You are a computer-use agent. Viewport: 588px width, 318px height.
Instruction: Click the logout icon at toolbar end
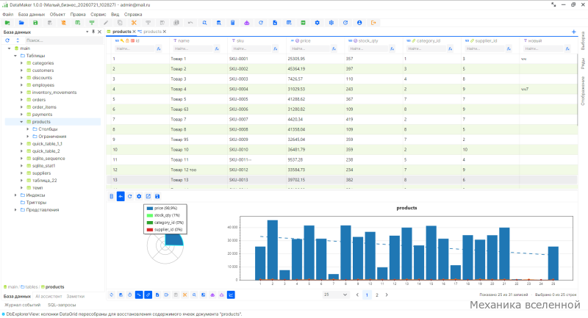pos(373,23)
